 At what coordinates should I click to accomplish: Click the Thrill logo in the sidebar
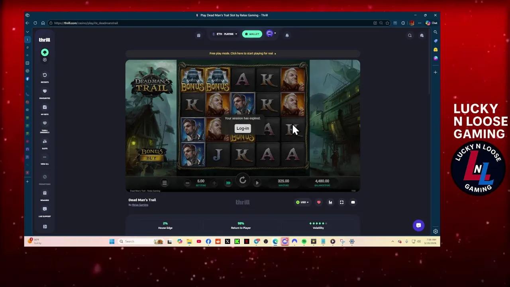click(x=44, y=40)
